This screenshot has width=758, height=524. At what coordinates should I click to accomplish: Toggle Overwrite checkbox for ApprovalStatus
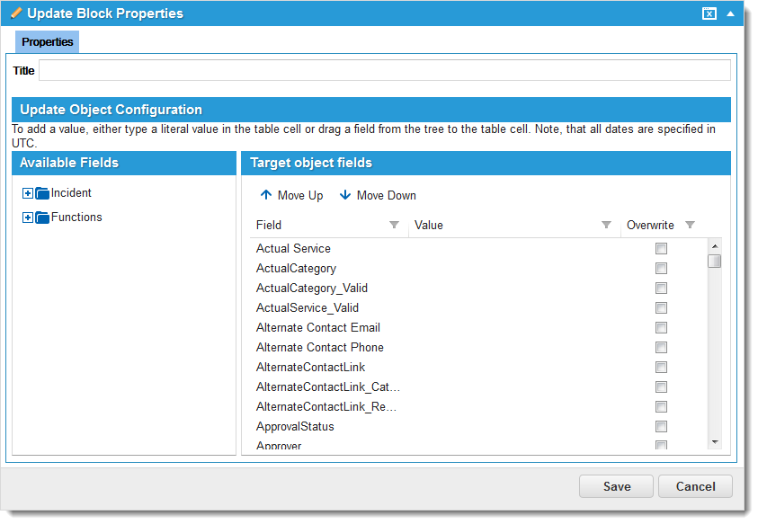pos(661,427)
